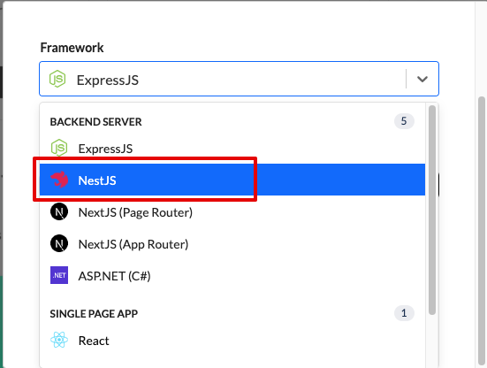487x368 pixels.
Task: Choose the NestJS framework option
Action: pyautogui.click(x=232, y=180)
